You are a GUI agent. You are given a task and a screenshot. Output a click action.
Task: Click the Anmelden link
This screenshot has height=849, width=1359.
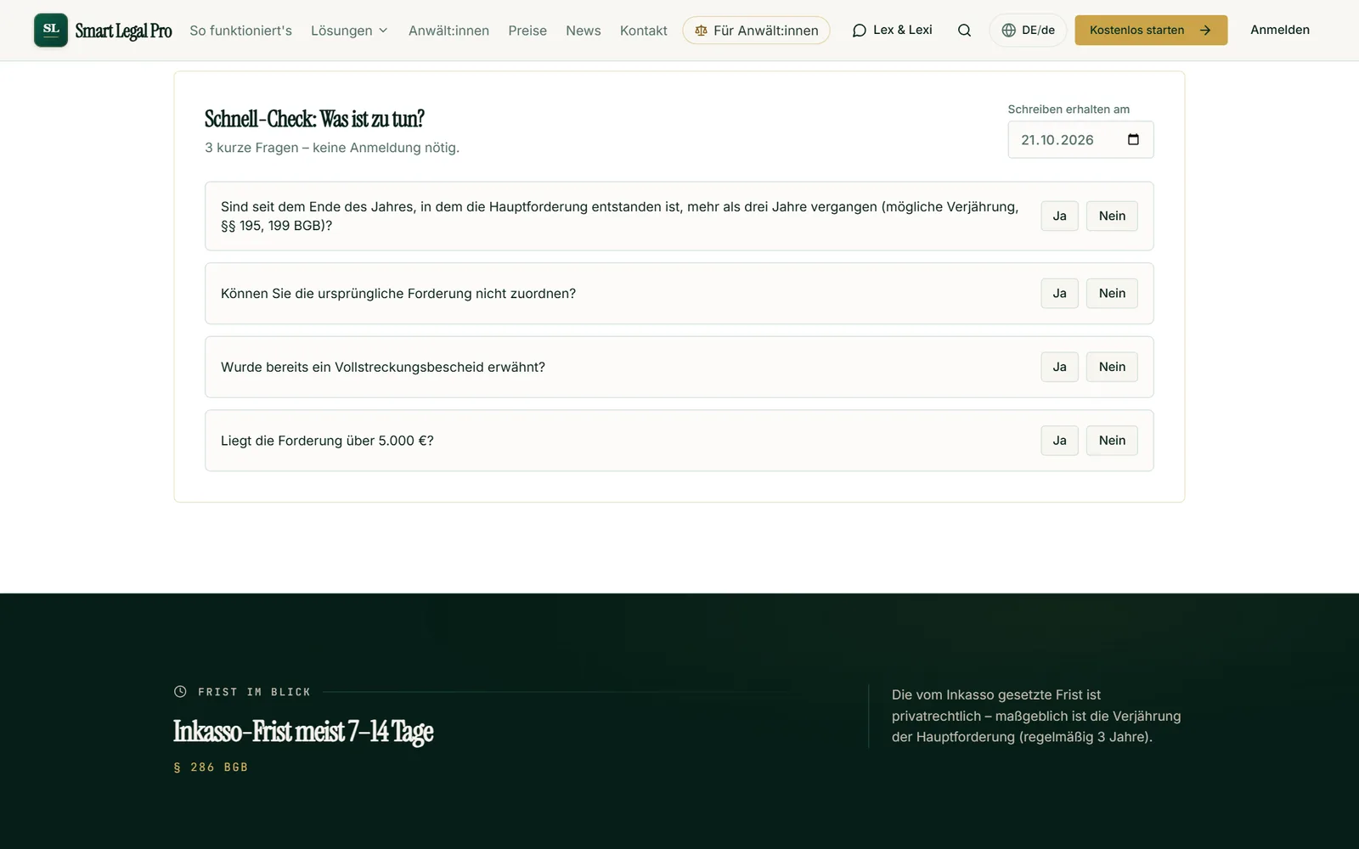(1279, 30)
